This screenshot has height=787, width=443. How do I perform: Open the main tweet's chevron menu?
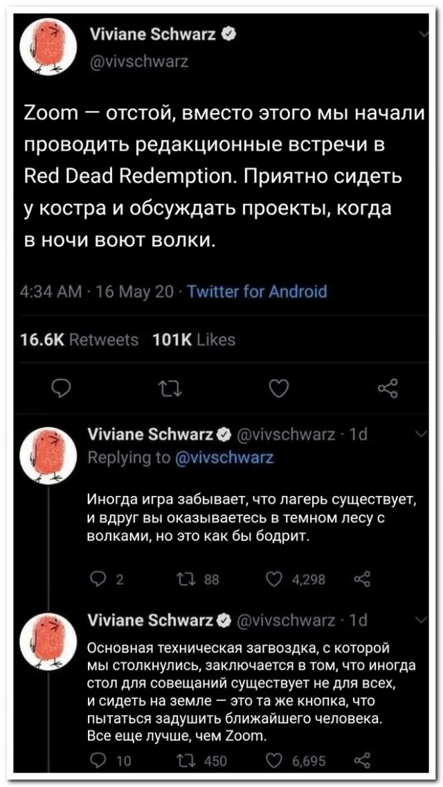[x=423, y=33]
